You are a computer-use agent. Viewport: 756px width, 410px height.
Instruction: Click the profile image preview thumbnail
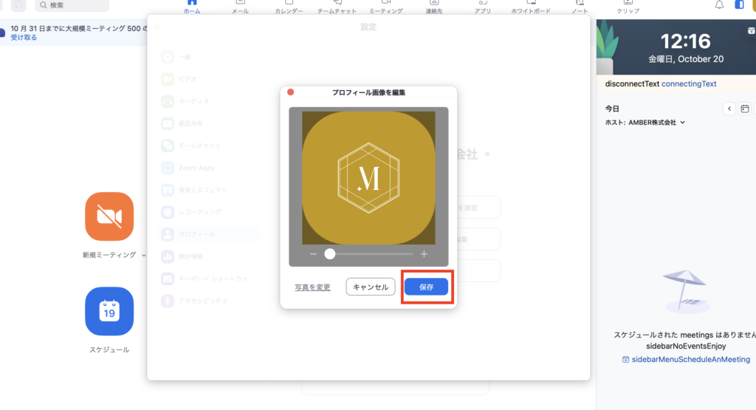(x=368, y=178)
